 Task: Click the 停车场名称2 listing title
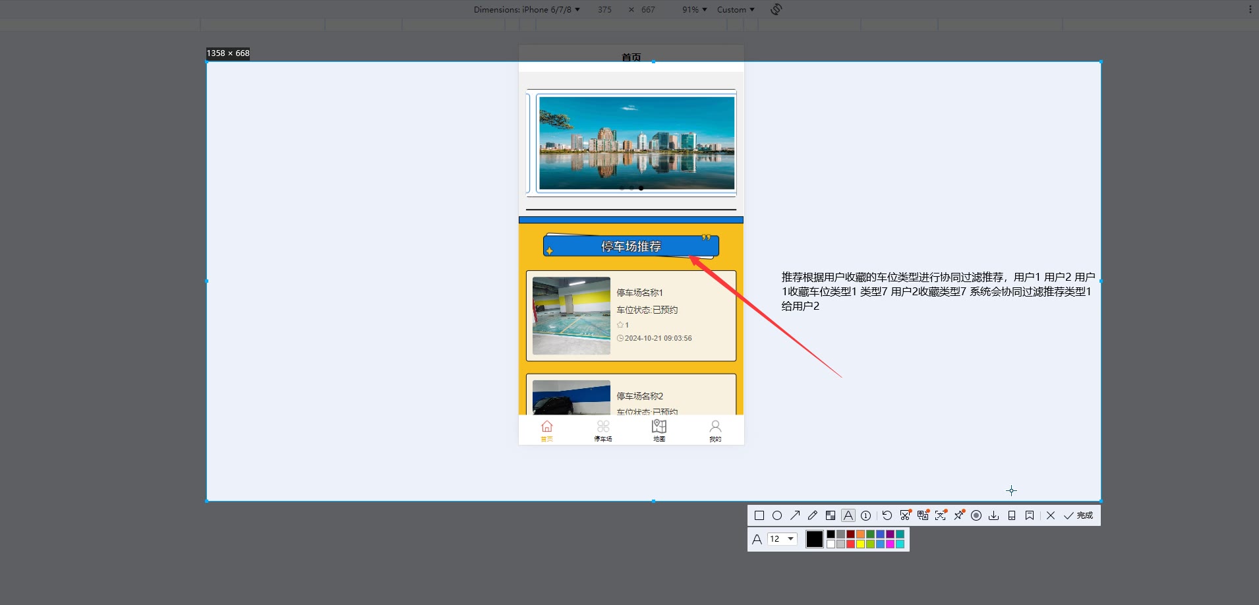click(x=640, y=396)
